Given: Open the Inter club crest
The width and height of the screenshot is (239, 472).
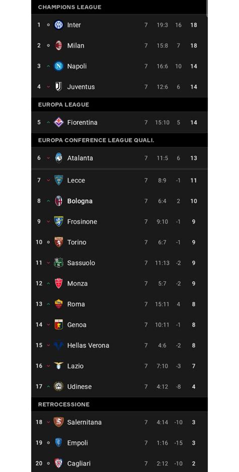Looking at the screenshot, I should tap(58, 25).
